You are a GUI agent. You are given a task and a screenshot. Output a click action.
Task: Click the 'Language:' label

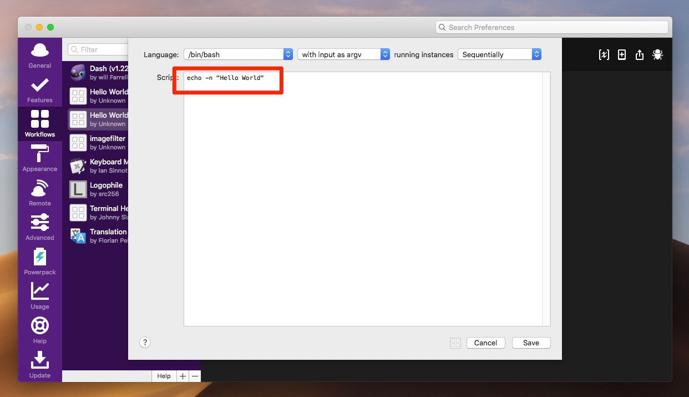click(x=161, y=54)
